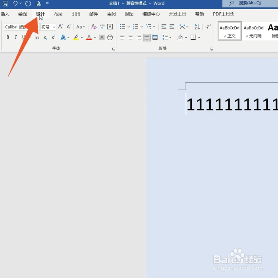Click Increase Indent icon

pyautogui.click(x=172, y=27)
